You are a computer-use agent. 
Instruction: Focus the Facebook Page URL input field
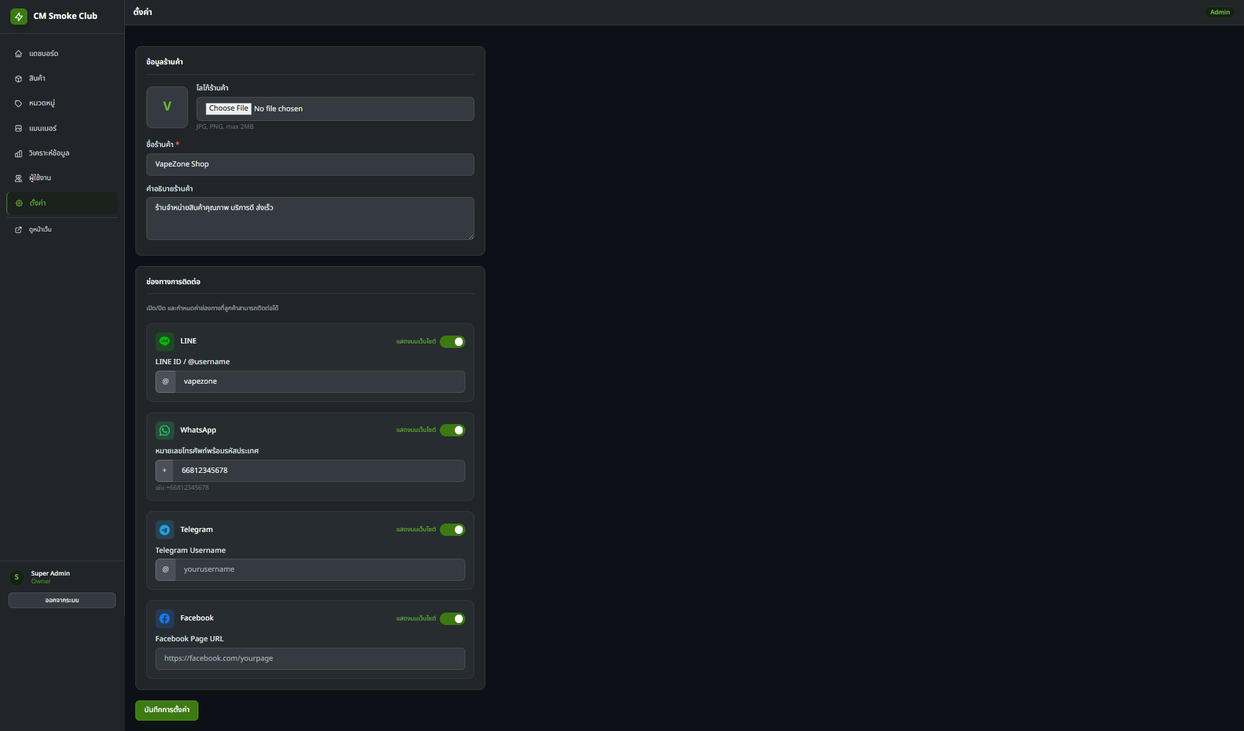[310, 659]
